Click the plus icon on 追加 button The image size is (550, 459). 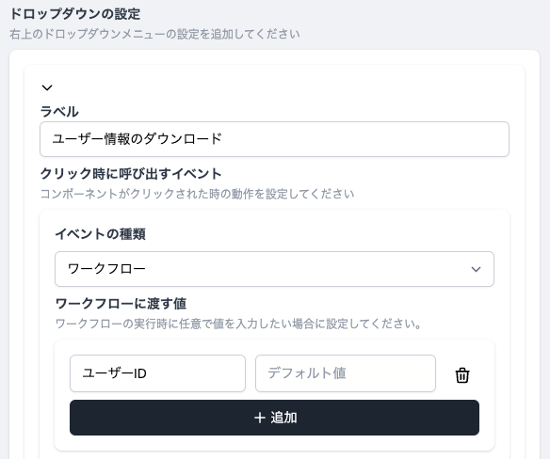tap(259, 418)
